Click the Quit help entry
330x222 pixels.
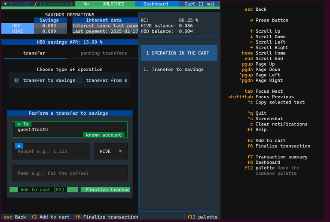click(257, 113)
